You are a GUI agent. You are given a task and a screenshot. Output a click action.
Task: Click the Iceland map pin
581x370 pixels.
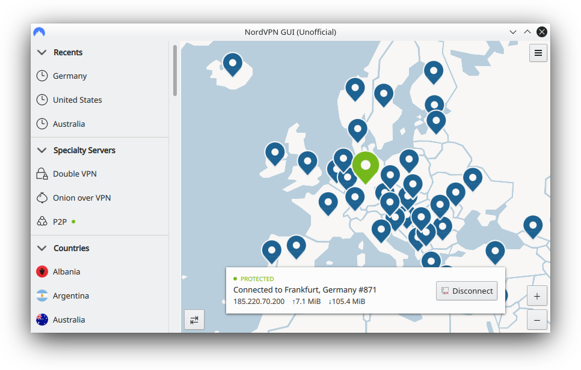tap(232, 62)
